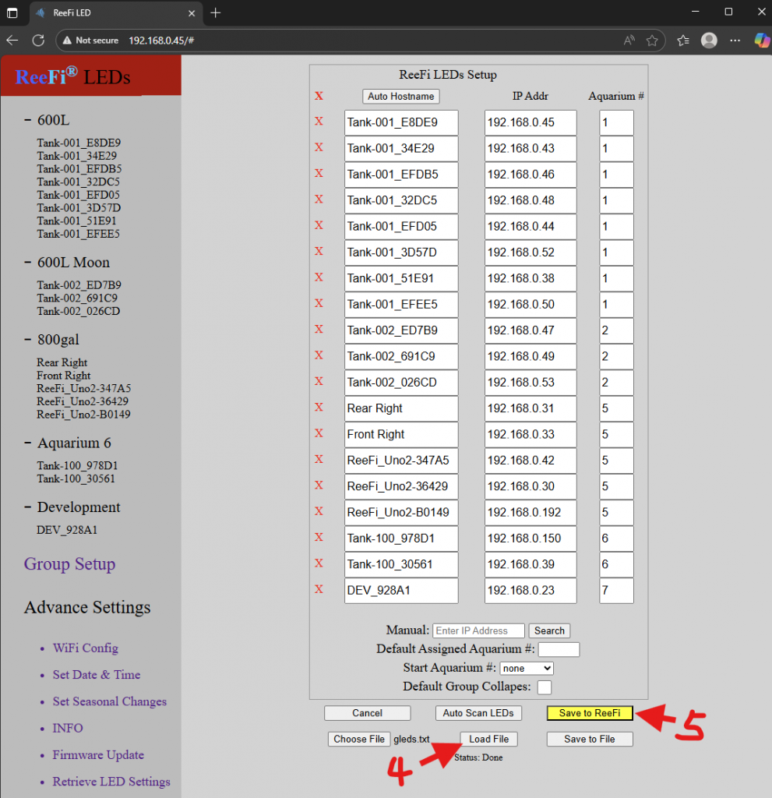
Task: Add page to favorites with star icon
Action: [652, 41]
